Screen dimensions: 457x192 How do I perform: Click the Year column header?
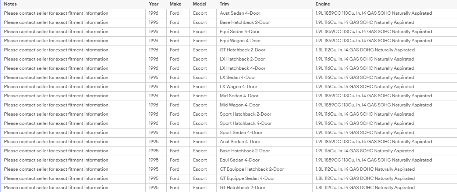[154, 4]
